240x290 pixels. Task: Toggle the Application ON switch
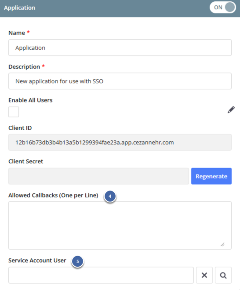point(222,7)
